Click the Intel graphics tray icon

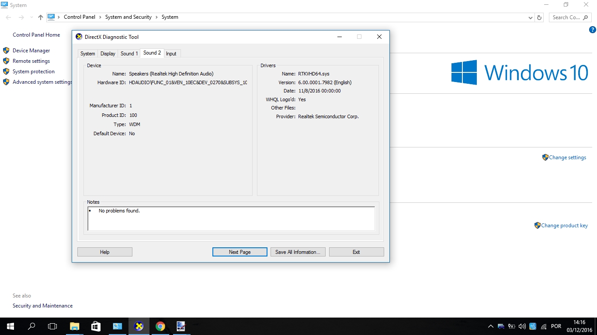[533, 326]
